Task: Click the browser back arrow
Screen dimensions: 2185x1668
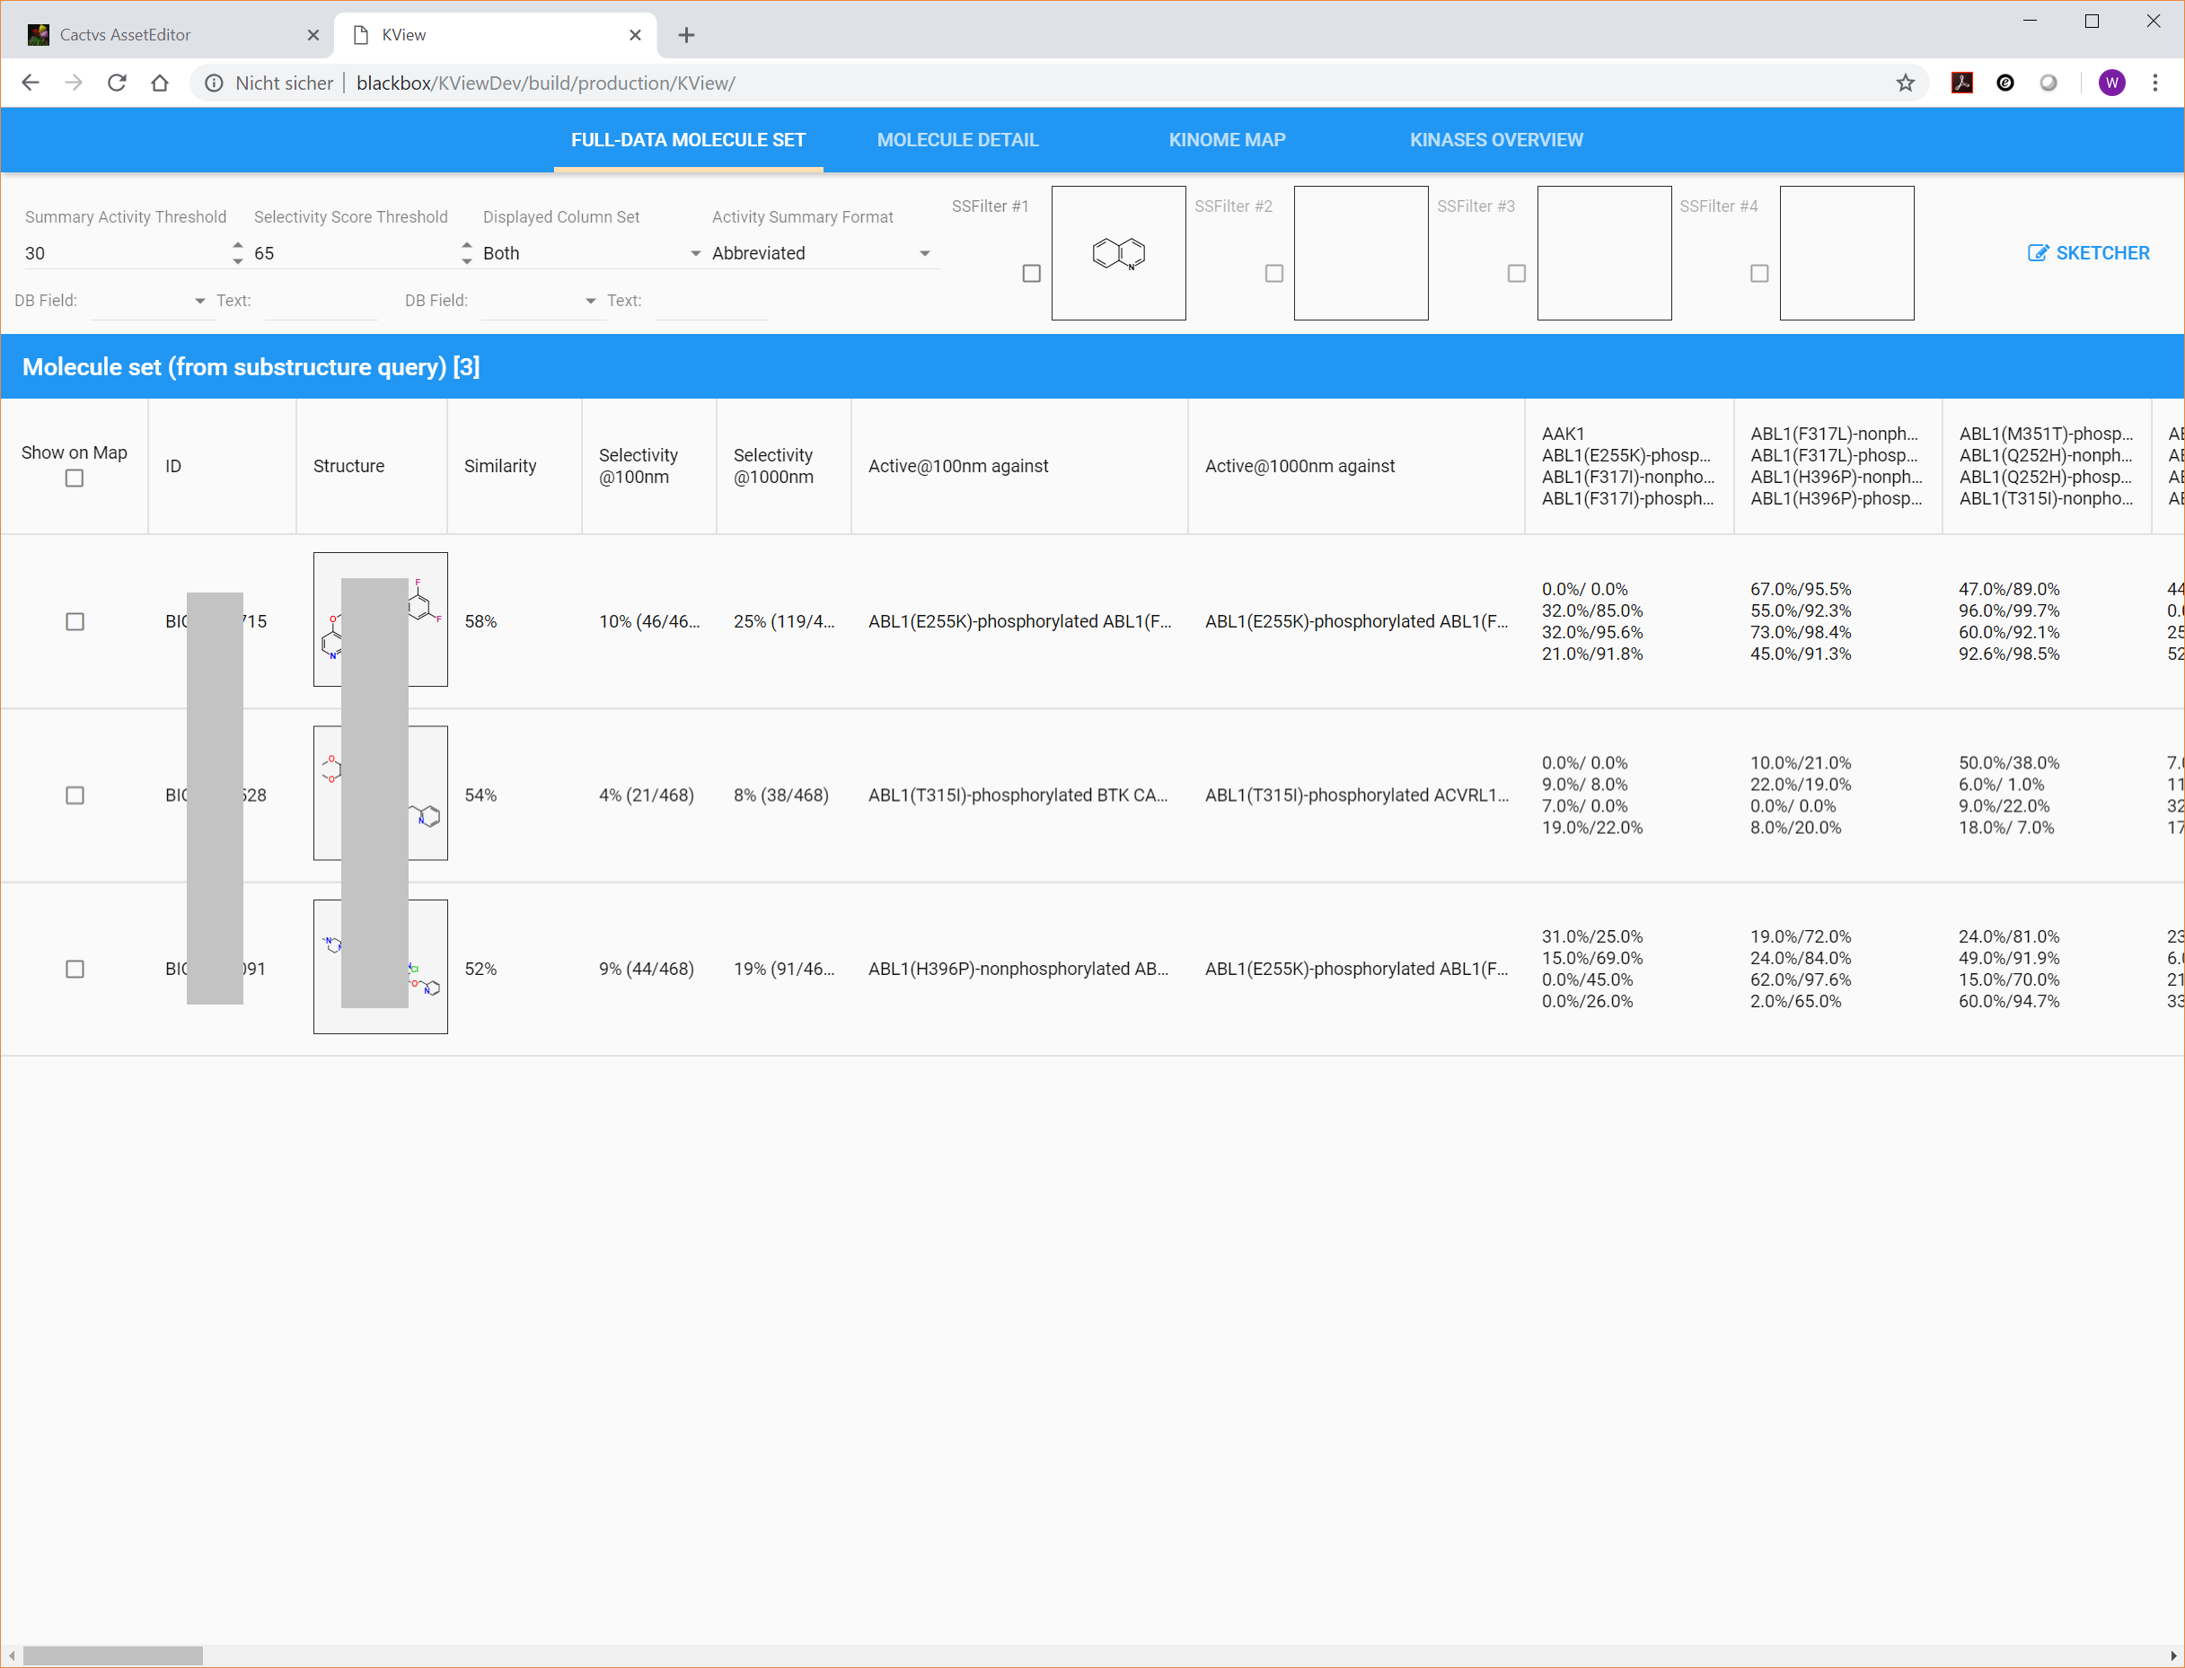Action: tap(31, 83)
